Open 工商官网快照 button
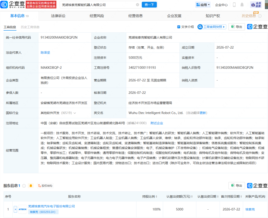This screenshot has width=268, height=218. [212, 27]
